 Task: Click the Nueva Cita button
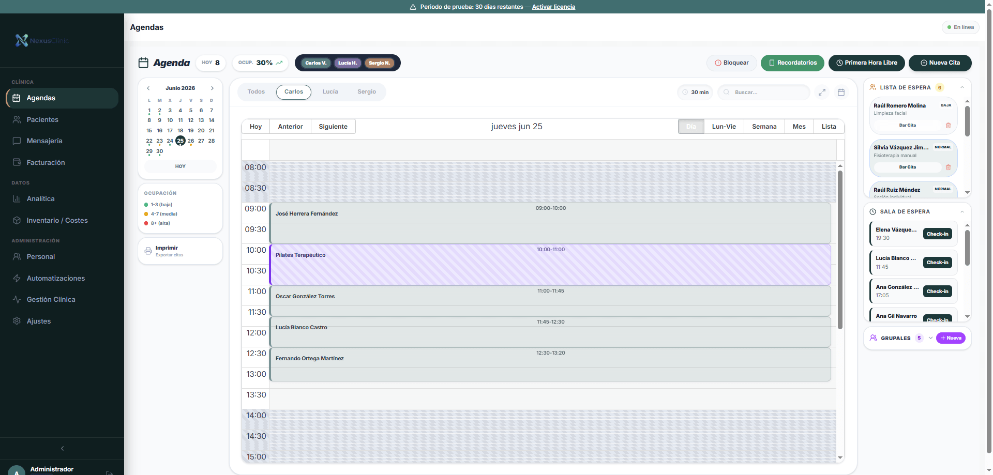tap(940, 63)
